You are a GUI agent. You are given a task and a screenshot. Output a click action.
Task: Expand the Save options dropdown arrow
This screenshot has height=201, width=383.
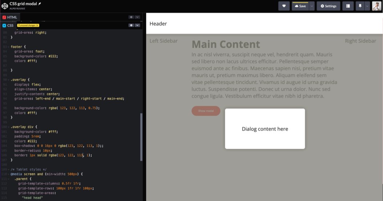click(x=312, y=6)
